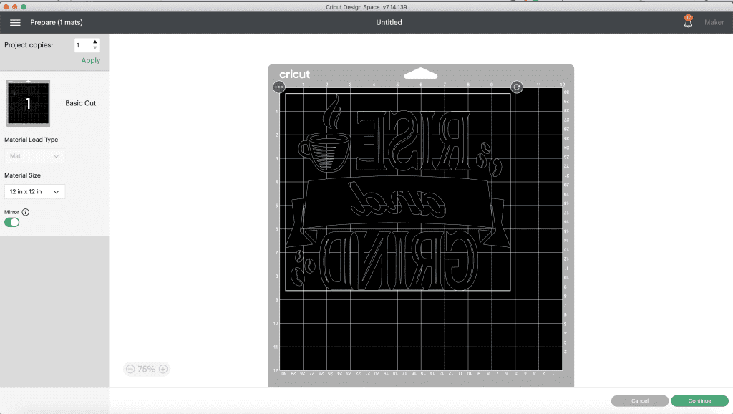Click the 75% zoom level text
Image resolution: width=733 pixels, height=414 pixels.
146,369
